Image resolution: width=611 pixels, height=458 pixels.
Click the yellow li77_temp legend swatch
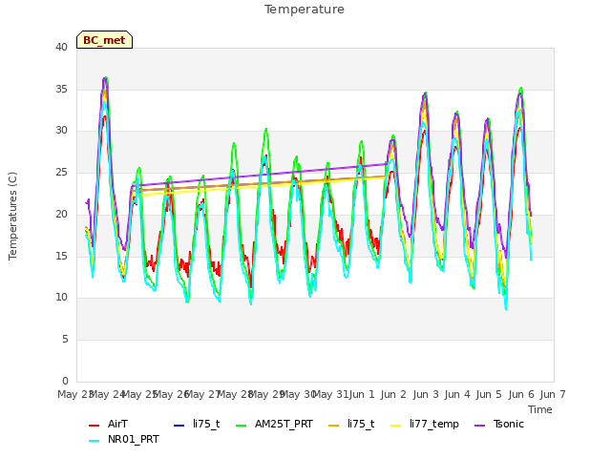pos(396,425)
